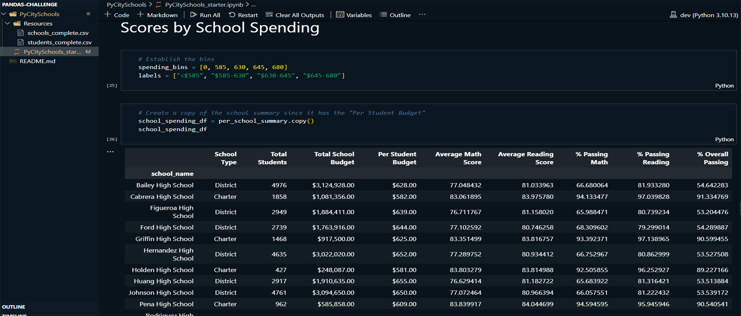Click the Run All play icon
The width and height of the screenshot is (741, 316).
click(x=193, y=15)
